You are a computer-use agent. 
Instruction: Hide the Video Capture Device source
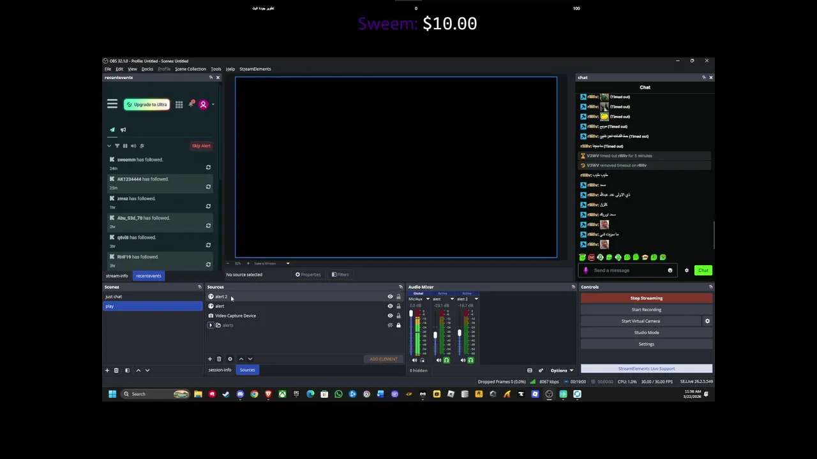pyautogui.click(x=390, y=316)
